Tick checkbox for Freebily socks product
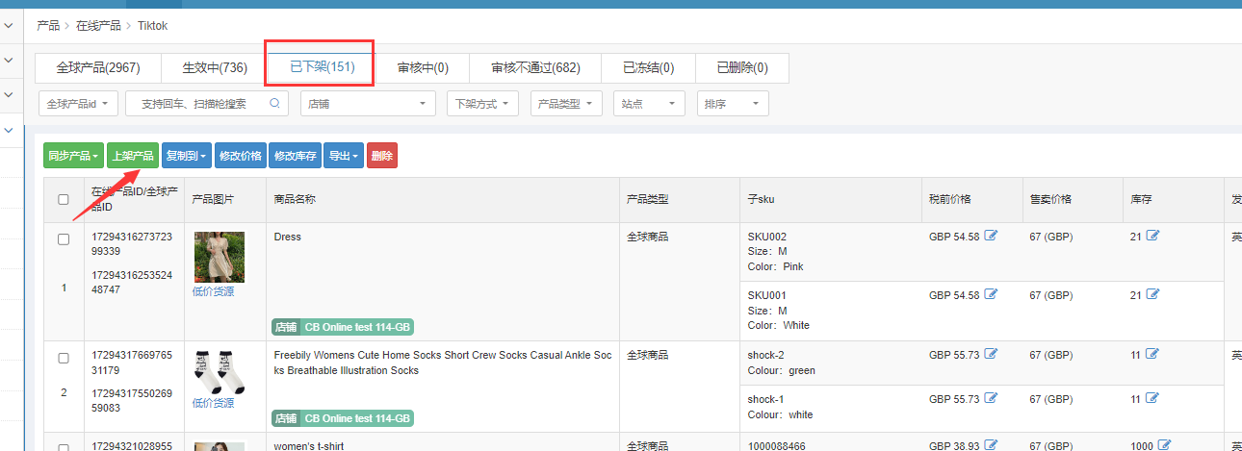Viewport: 1242px width, 451px height. pos(64,358)
